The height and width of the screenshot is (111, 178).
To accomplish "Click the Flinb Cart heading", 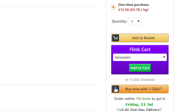I will coord(140,50).
